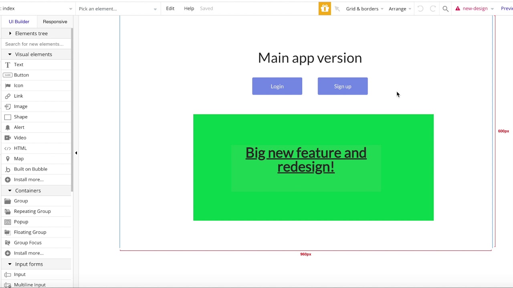Select the Group container element
This screenshot has width=513, height=288.
click(36, 201)
